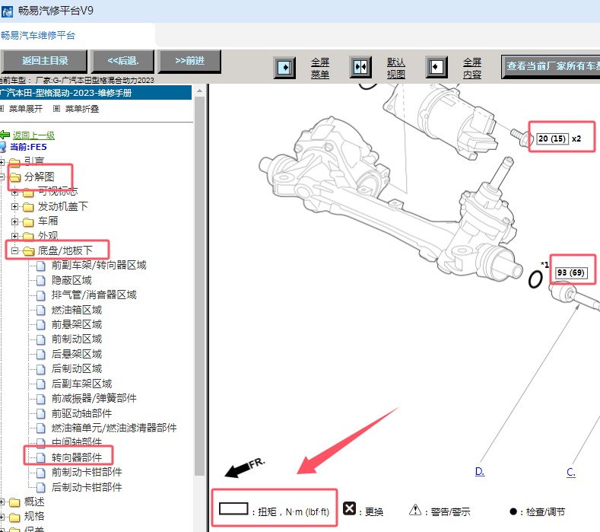Open the 全屏菜单 link
The width and height of the screenshot is (600, 532).
click(320, 68)
